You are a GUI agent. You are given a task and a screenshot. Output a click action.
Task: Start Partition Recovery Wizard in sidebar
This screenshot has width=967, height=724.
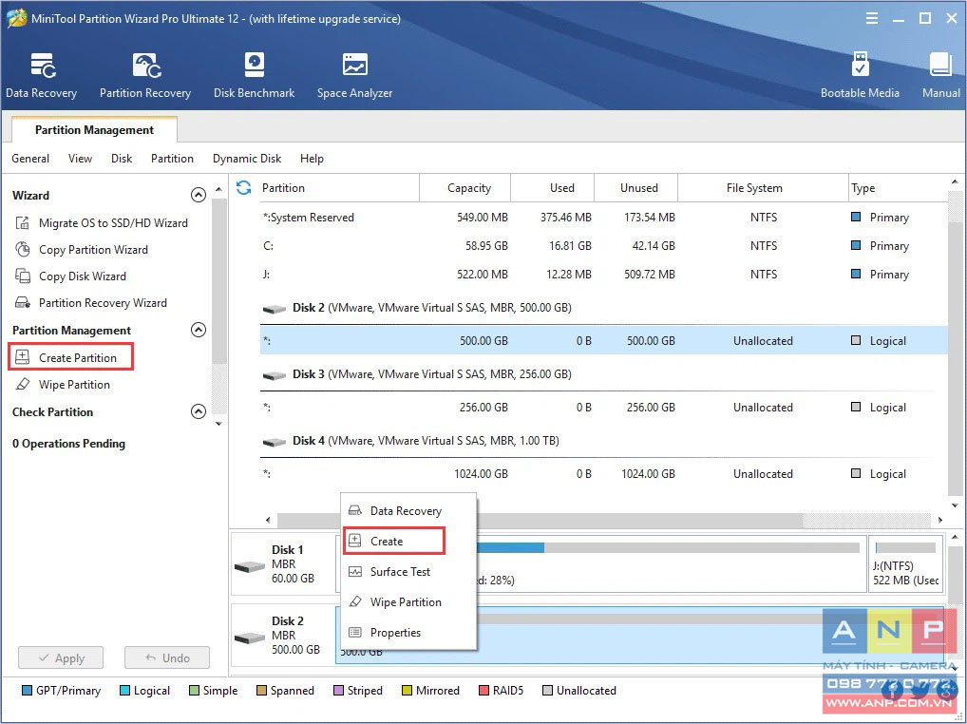pos(90,302)
